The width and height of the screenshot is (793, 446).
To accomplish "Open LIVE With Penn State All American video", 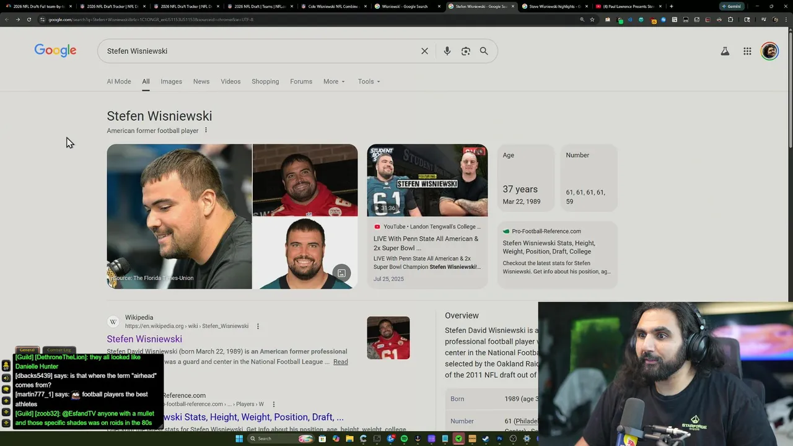I will click(x=426, y=243).
